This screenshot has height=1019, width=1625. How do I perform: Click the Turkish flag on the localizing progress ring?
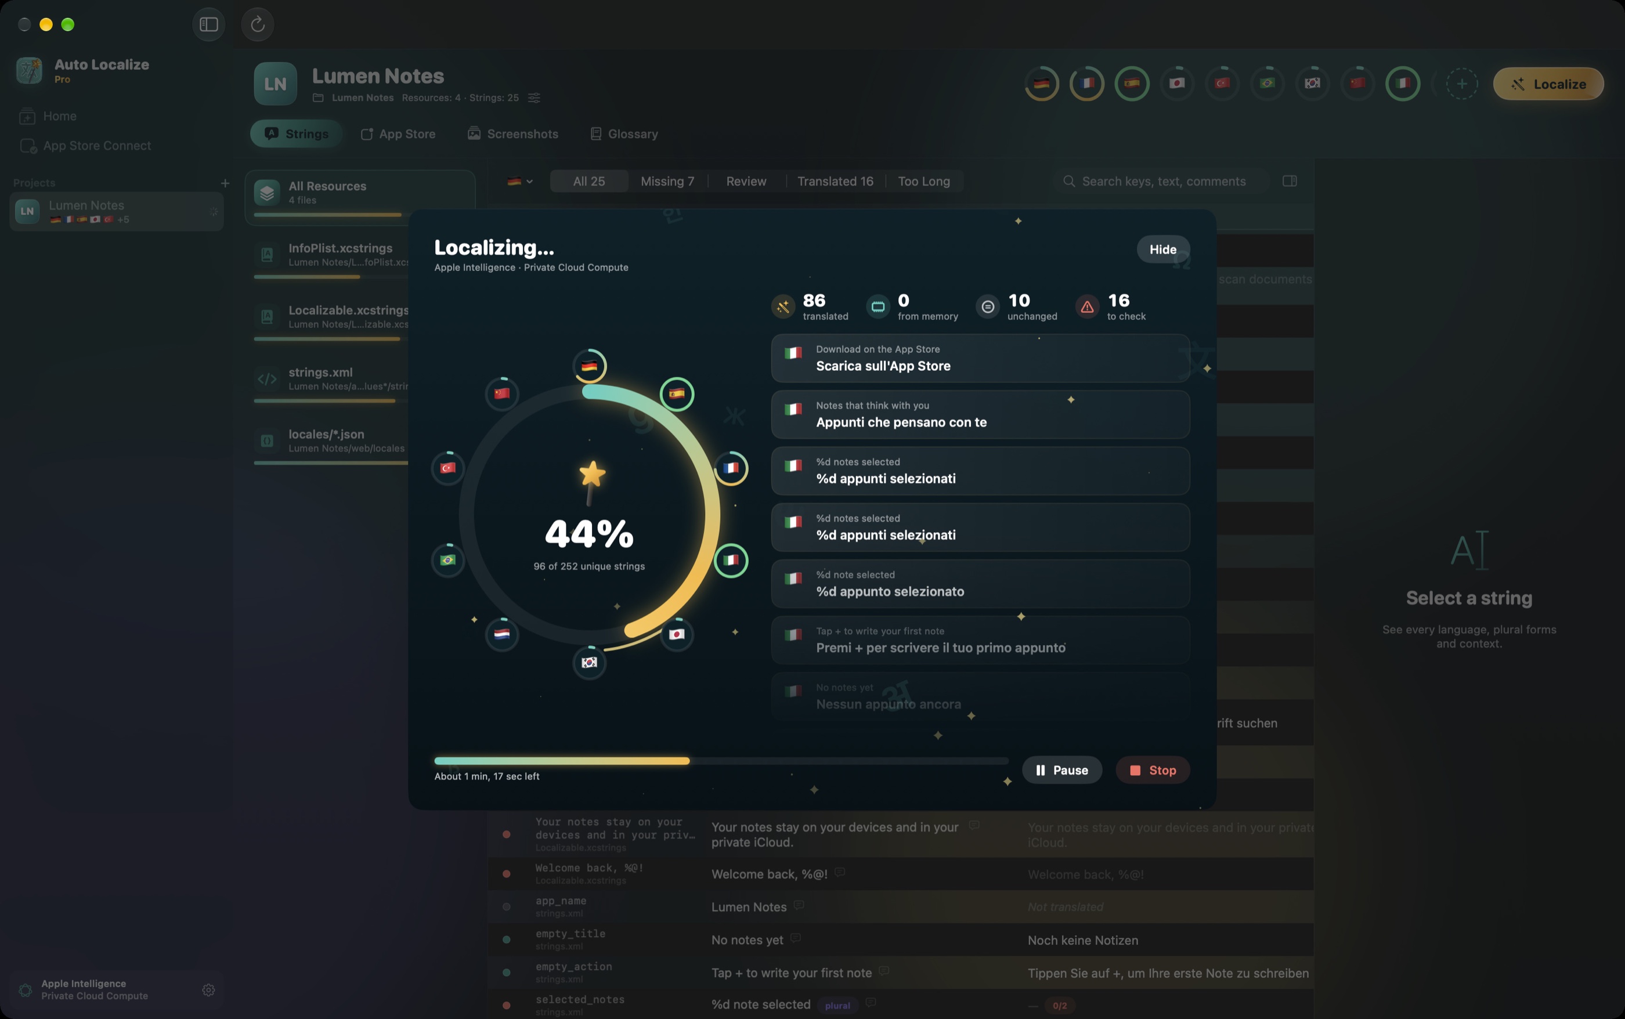[447, 468]
